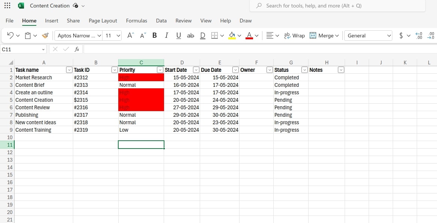Toggle italic formatting
This screenshot has width=437, height=223.
pyautogui.click(x=167, y=36)
